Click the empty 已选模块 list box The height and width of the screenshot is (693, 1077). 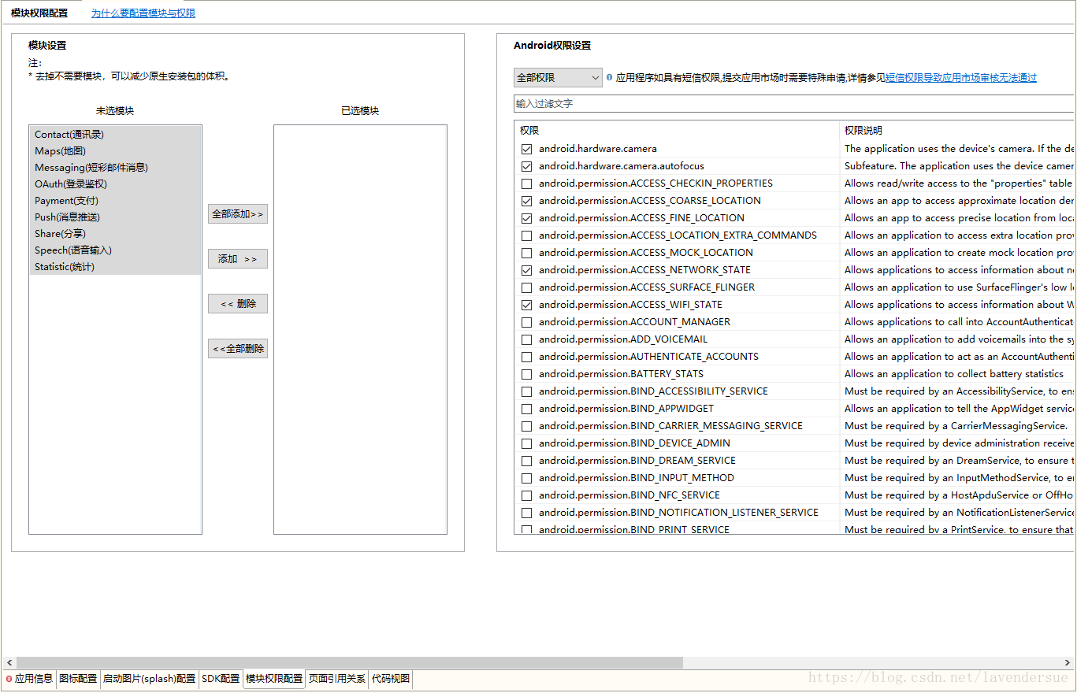click(x=360, y=329)
